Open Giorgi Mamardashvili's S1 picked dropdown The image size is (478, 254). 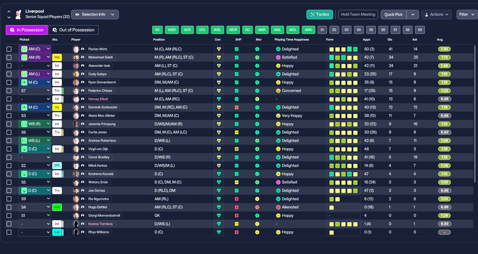pyautogui.click(x=35, y=216)
